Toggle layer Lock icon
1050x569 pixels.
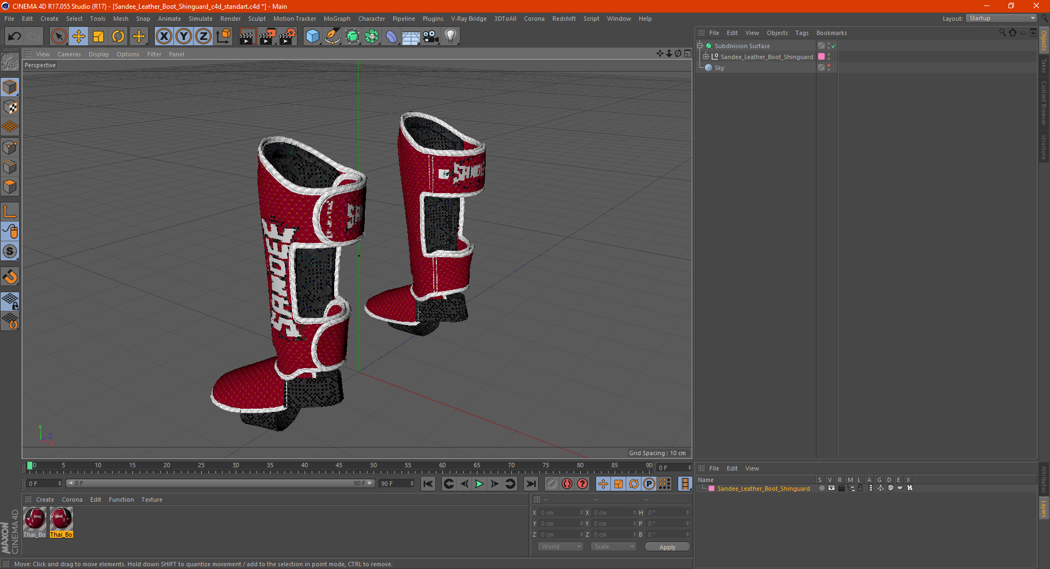coord(860,489)
